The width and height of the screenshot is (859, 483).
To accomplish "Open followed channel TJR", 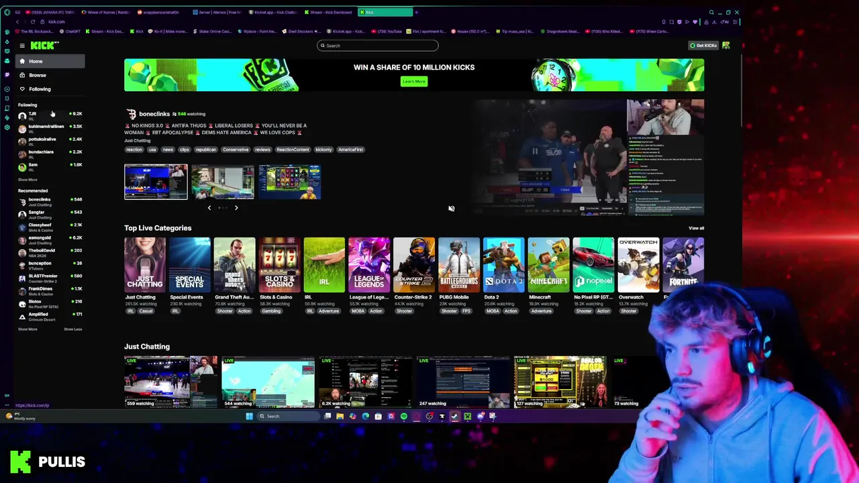I will [50, 115].
